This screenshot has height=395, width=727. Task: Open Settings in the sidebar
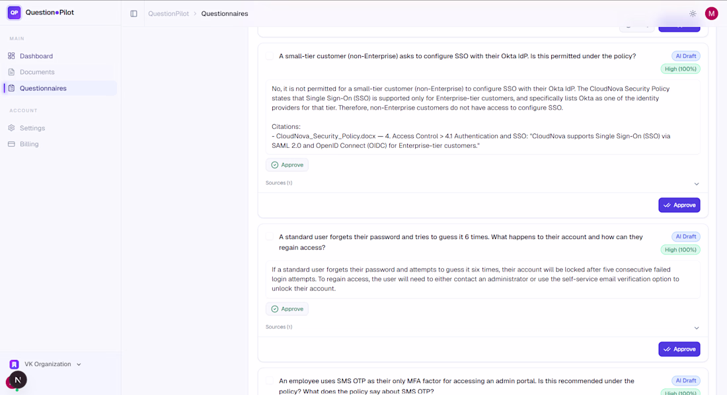60,128
